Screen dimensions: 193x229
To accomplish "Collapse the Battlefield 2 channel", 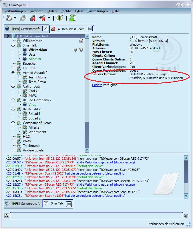I will click(13, 109).
